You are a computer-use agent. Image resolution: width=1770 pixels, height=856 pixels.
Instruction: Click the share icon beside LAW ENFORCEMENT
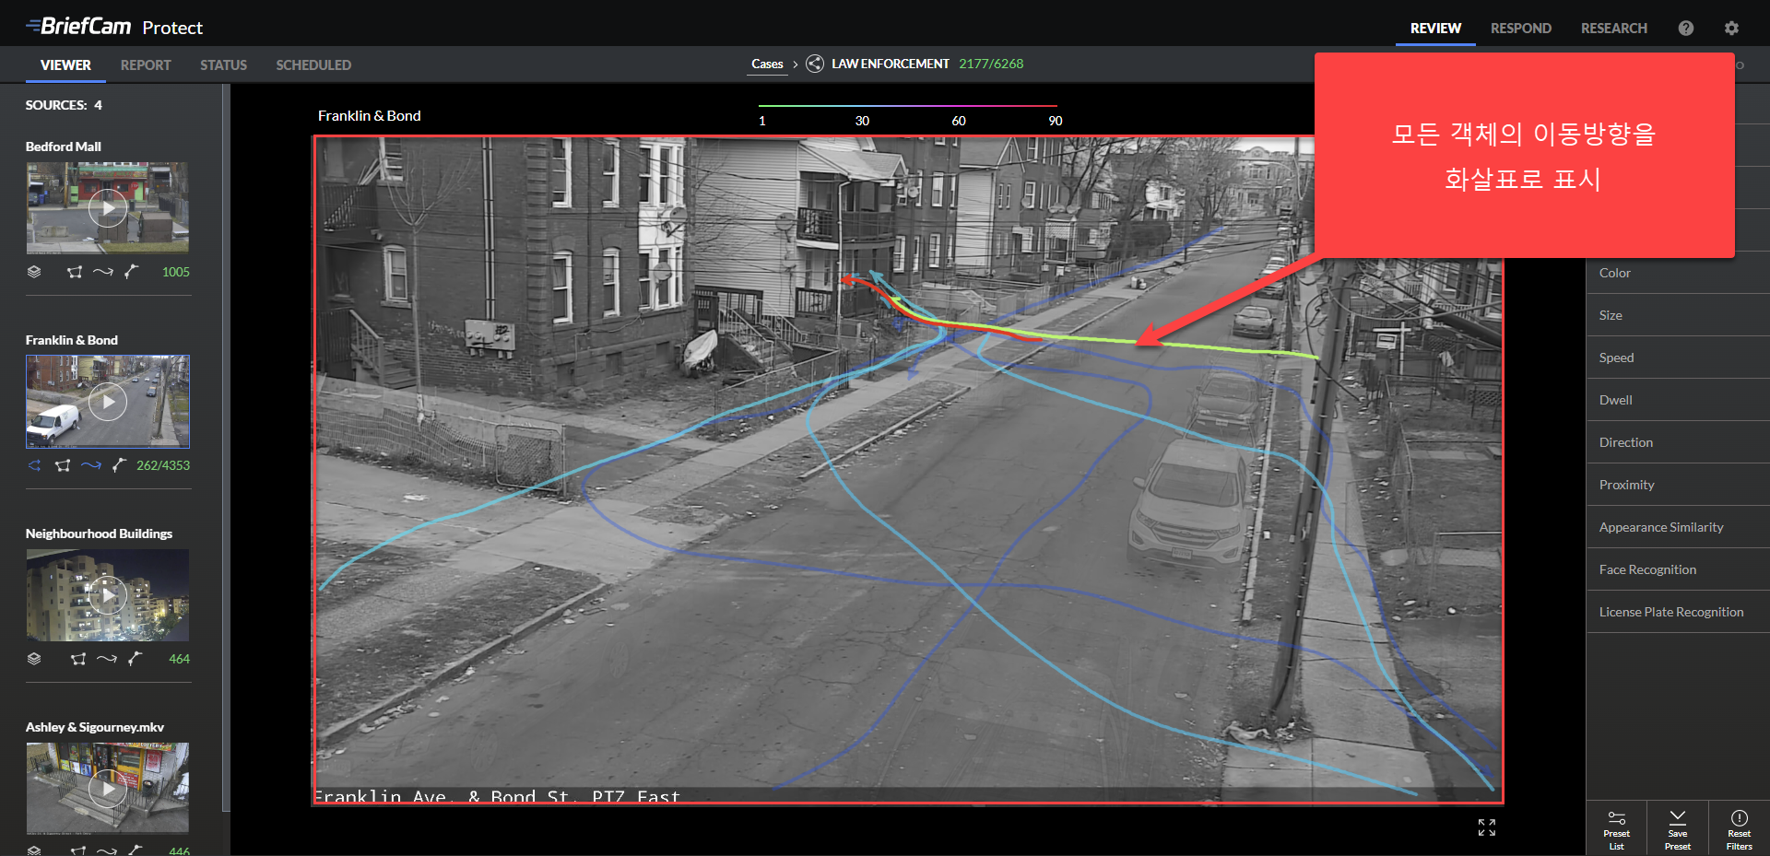[815, 64]
